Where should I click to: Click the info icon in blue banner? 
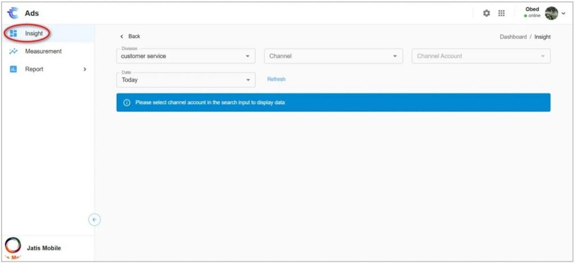click(x=126, y=103)
